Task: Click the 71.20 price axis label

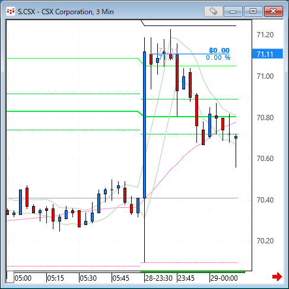Action: point(265,35)
